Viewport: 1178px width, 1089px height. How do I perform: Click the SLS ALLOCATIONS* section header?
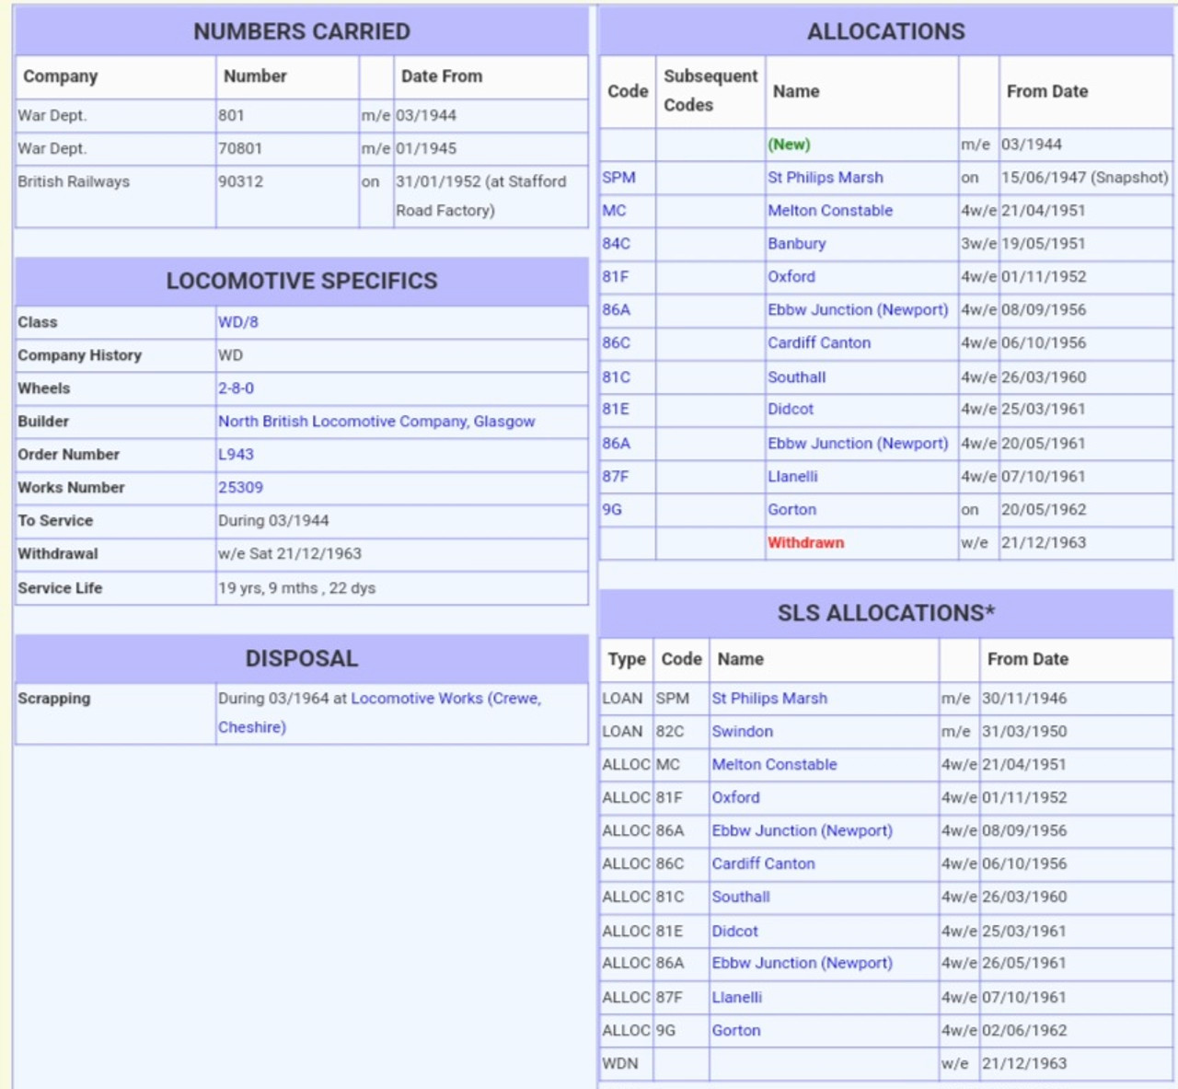point(886,614)
